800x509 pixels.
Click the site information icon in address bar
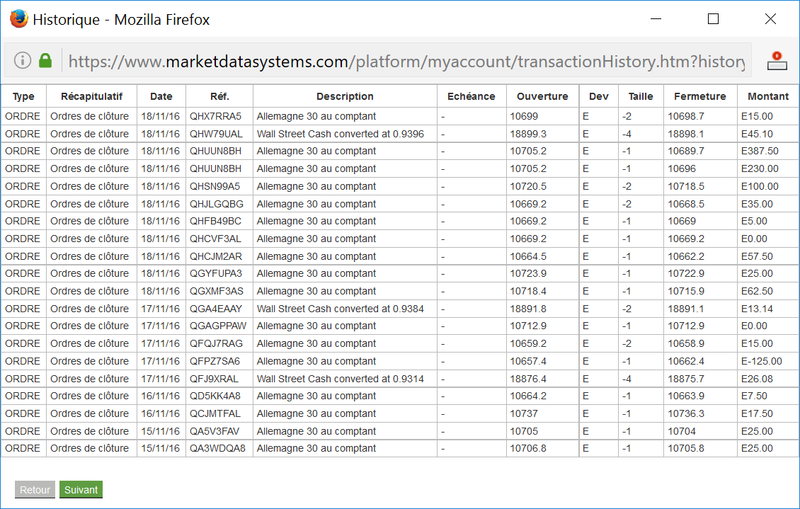point(23,60)
